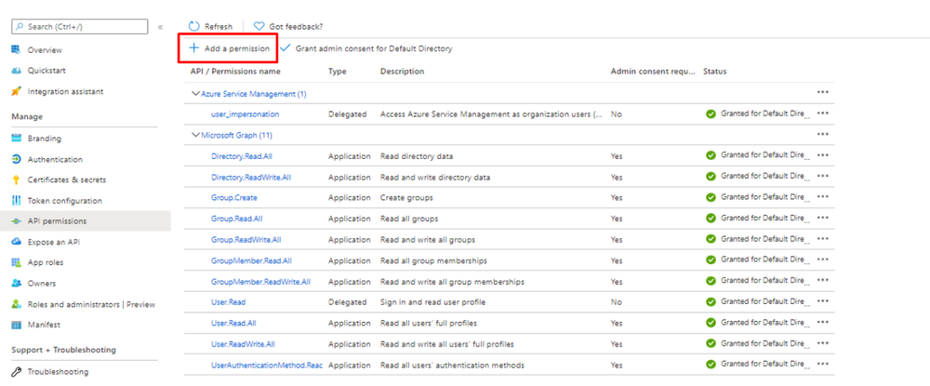Open Quickstart from the sidebar
The height and width of the screenshot is (386, 930).
[x=46, y=71]
